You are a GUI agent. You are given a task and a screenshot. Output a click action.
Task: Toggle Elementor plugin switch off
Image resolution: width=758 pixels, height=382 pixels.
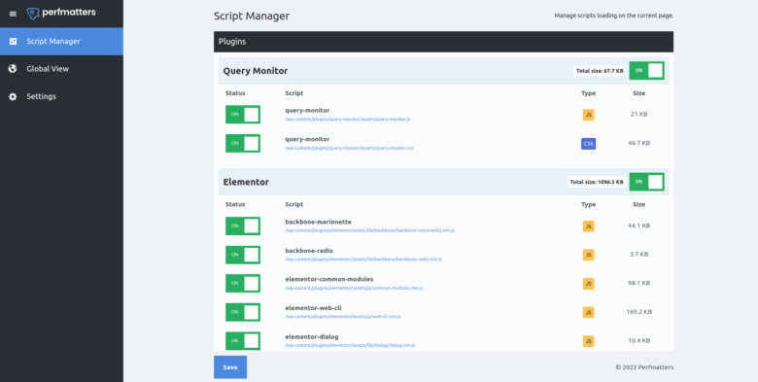[x=647, y=182]
